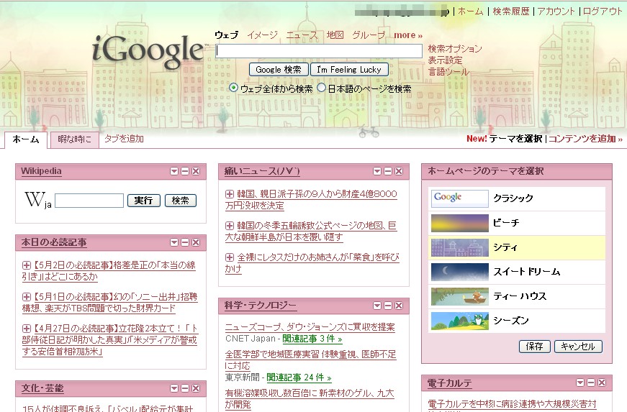627x412 pixels.
Task: Choose the シティ theme thumbnail
Action: click(459, 247)
